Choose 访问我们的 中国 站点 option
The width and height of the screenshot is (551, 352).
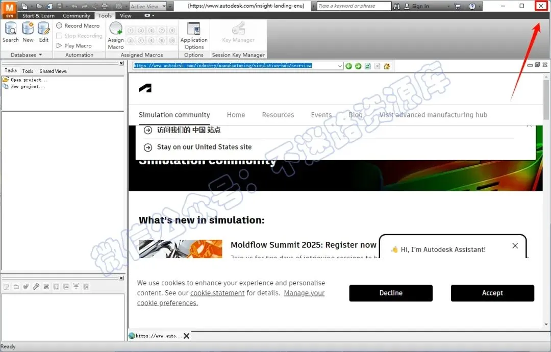pos(189,130)
